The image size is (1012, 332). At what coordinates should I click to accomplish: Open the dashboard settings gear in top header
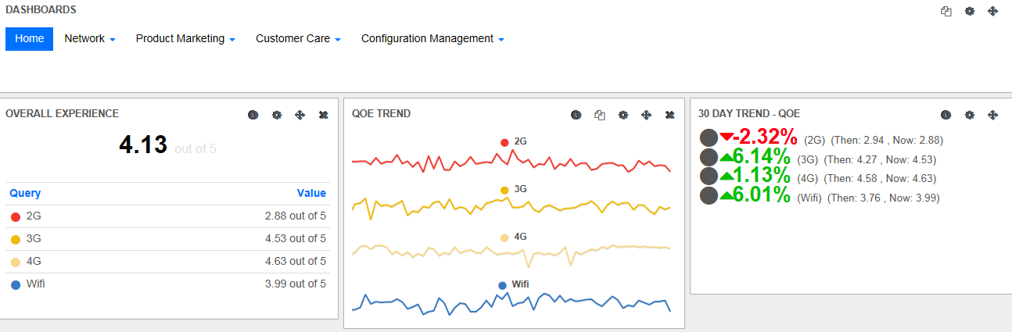point(970,12)
